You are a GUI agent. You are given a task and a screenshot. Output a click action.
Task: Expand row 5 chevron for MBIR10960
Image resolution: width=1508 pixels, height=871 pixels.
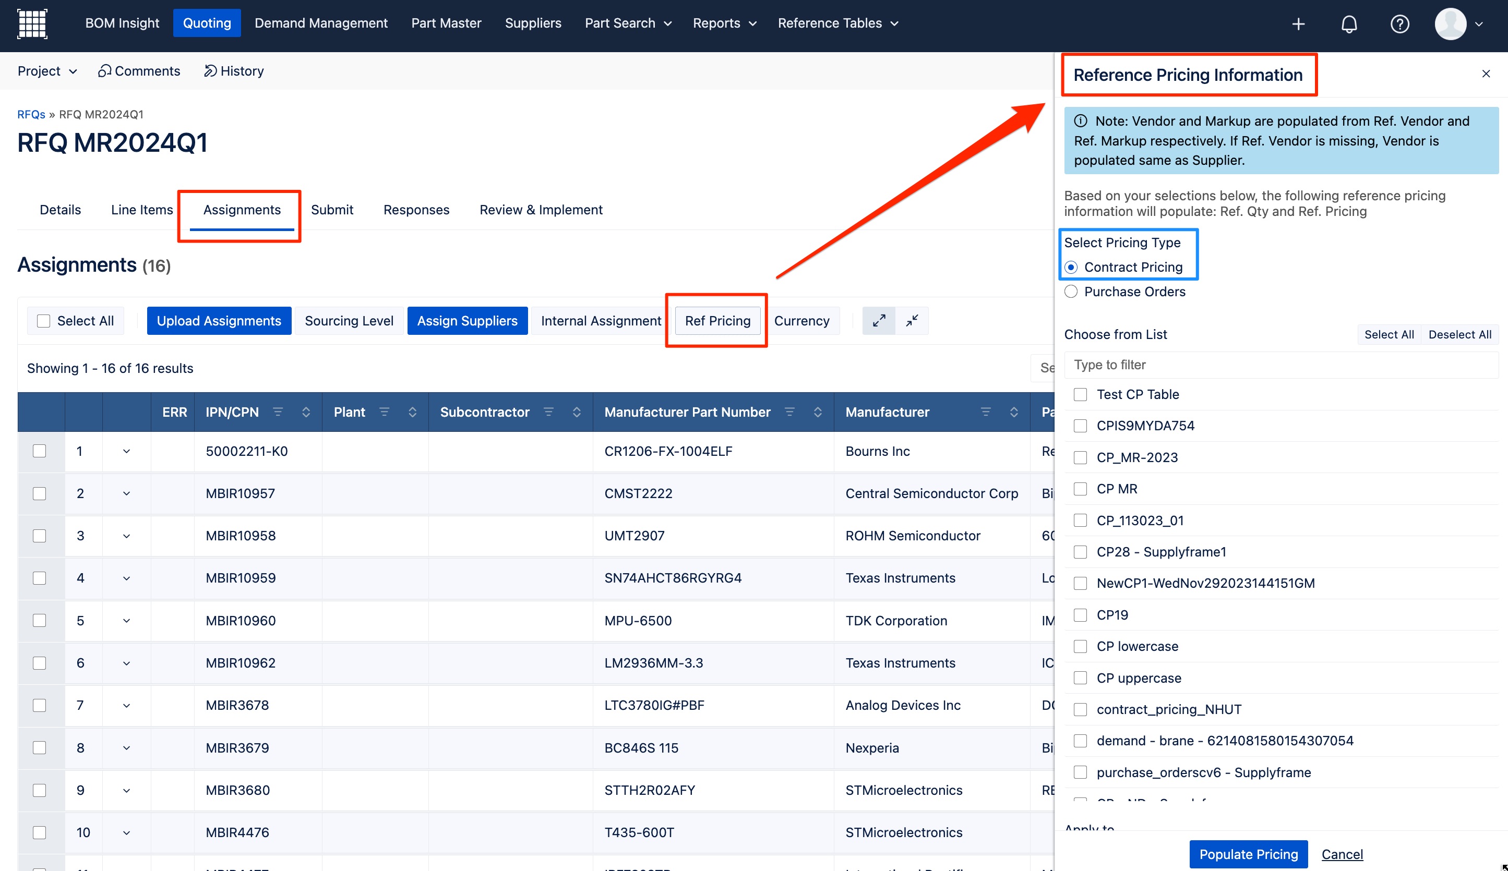coord(126,620)
